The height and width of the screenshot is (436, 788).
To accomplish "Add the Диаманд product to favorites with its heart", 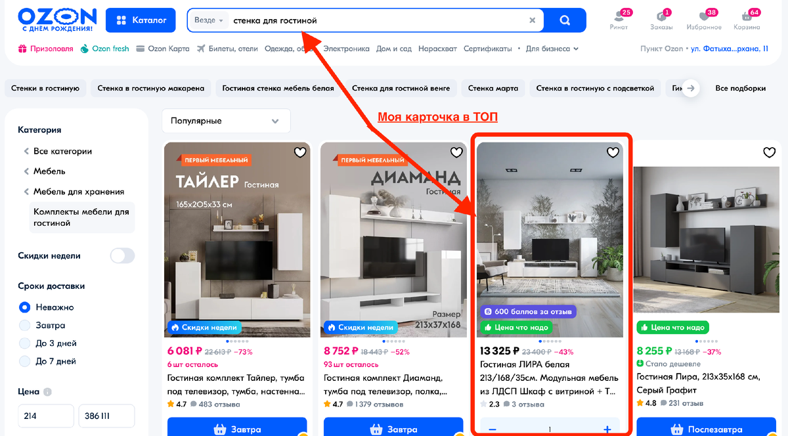I will [456, 152].
